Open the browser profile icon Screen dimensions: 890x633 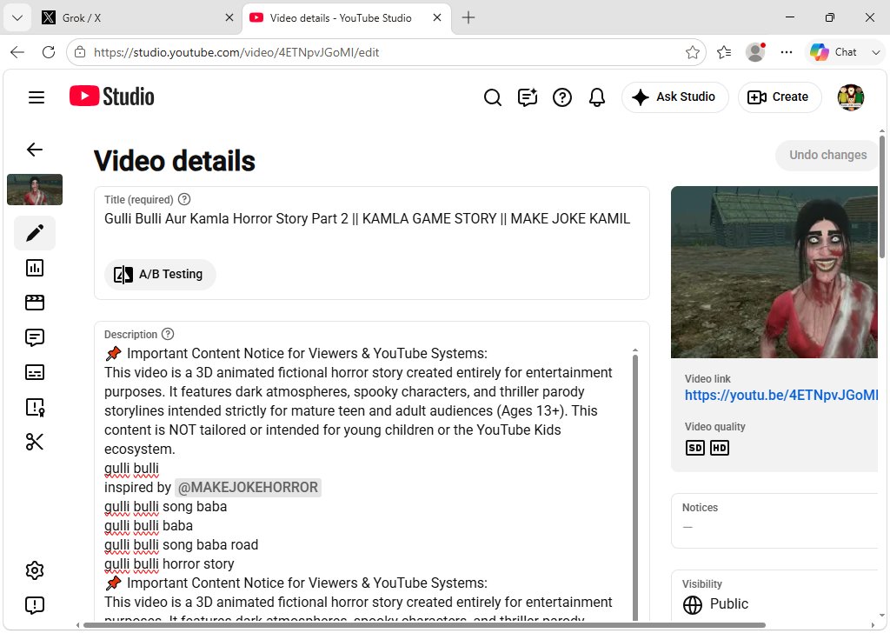(755, 53)
